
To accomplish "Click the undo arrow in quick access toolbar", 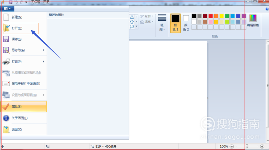I will point(16,2).
